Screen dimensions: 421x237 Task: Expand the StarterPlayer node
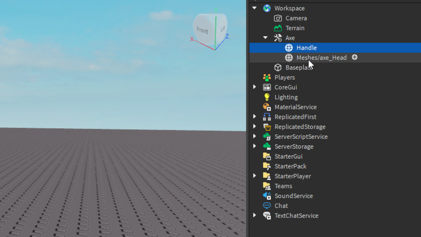254,176
